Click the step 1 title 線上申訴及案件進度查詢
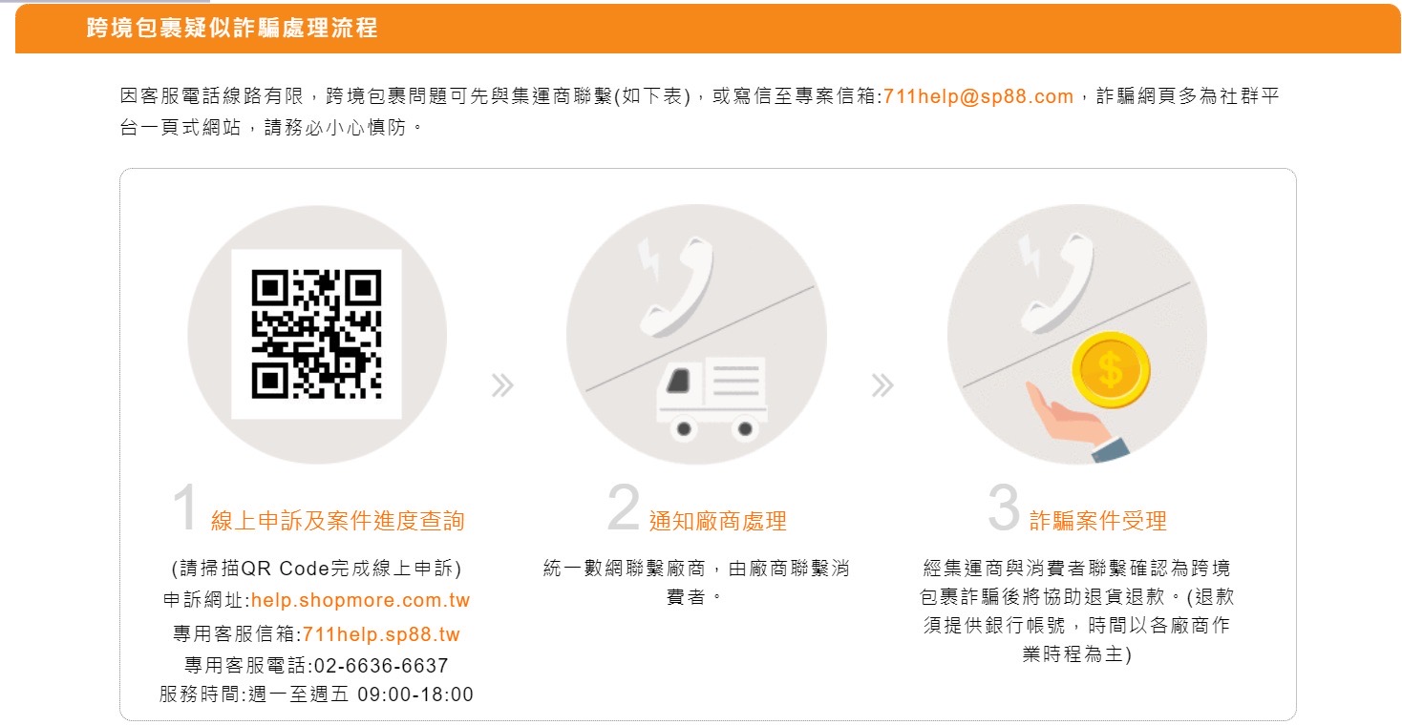Image resolution: width=1402 pixels, height=725 pixels. point(338,521)
